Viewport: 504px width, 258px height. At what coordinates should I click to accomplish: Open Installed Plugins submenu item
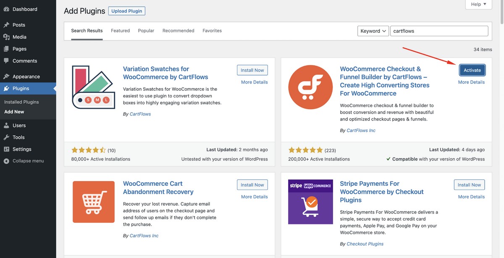pos(21,102)
